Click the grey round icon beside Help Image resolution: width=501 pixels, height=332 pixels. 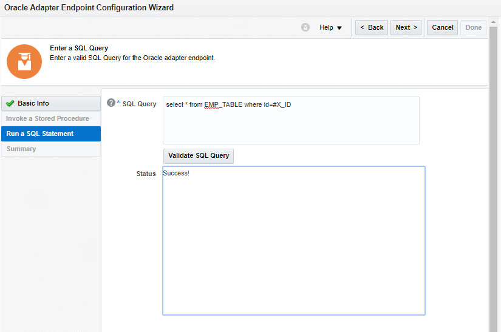pyautogui.click(x=305, y=27)
